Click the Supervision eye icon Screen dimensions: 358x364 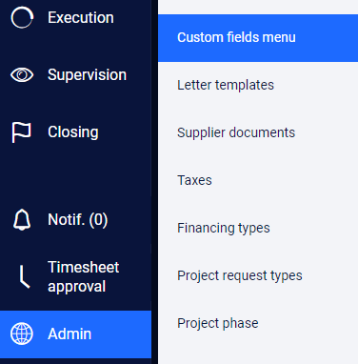(x=22, y=75)
